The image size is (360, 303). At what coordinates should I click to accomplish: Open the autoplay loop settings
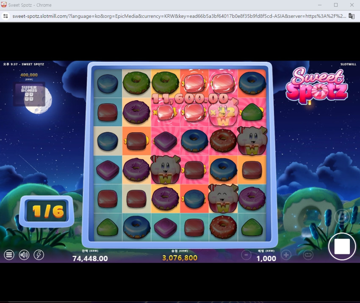[x=308, y=255]
